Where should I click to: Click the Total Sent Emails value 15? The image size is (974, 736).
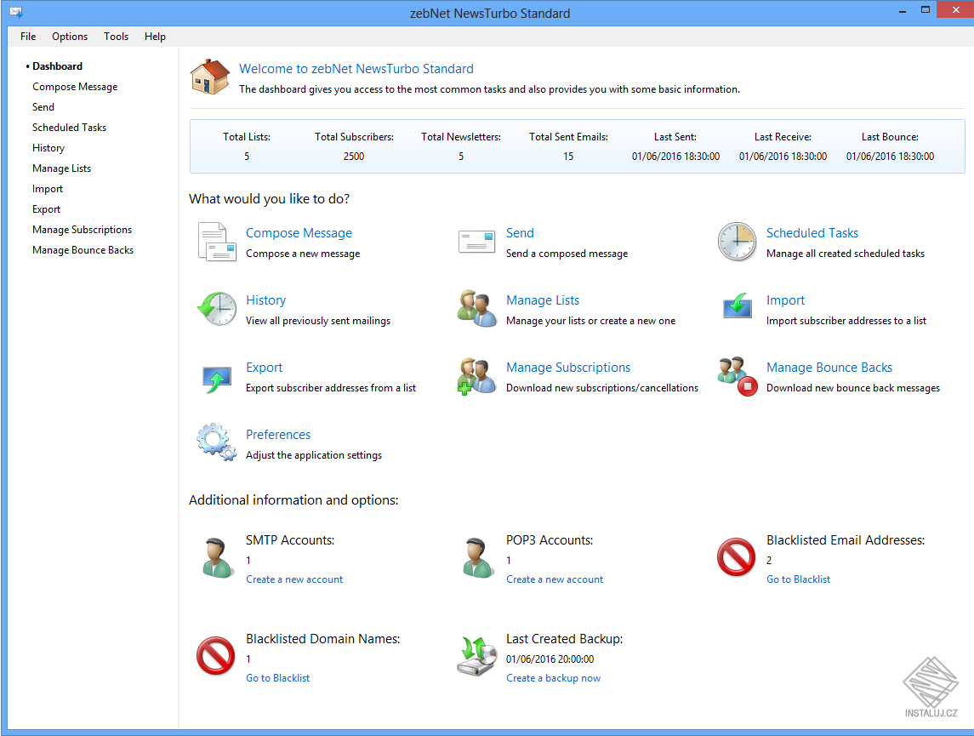pyautogui.click(x=568, y=157)
